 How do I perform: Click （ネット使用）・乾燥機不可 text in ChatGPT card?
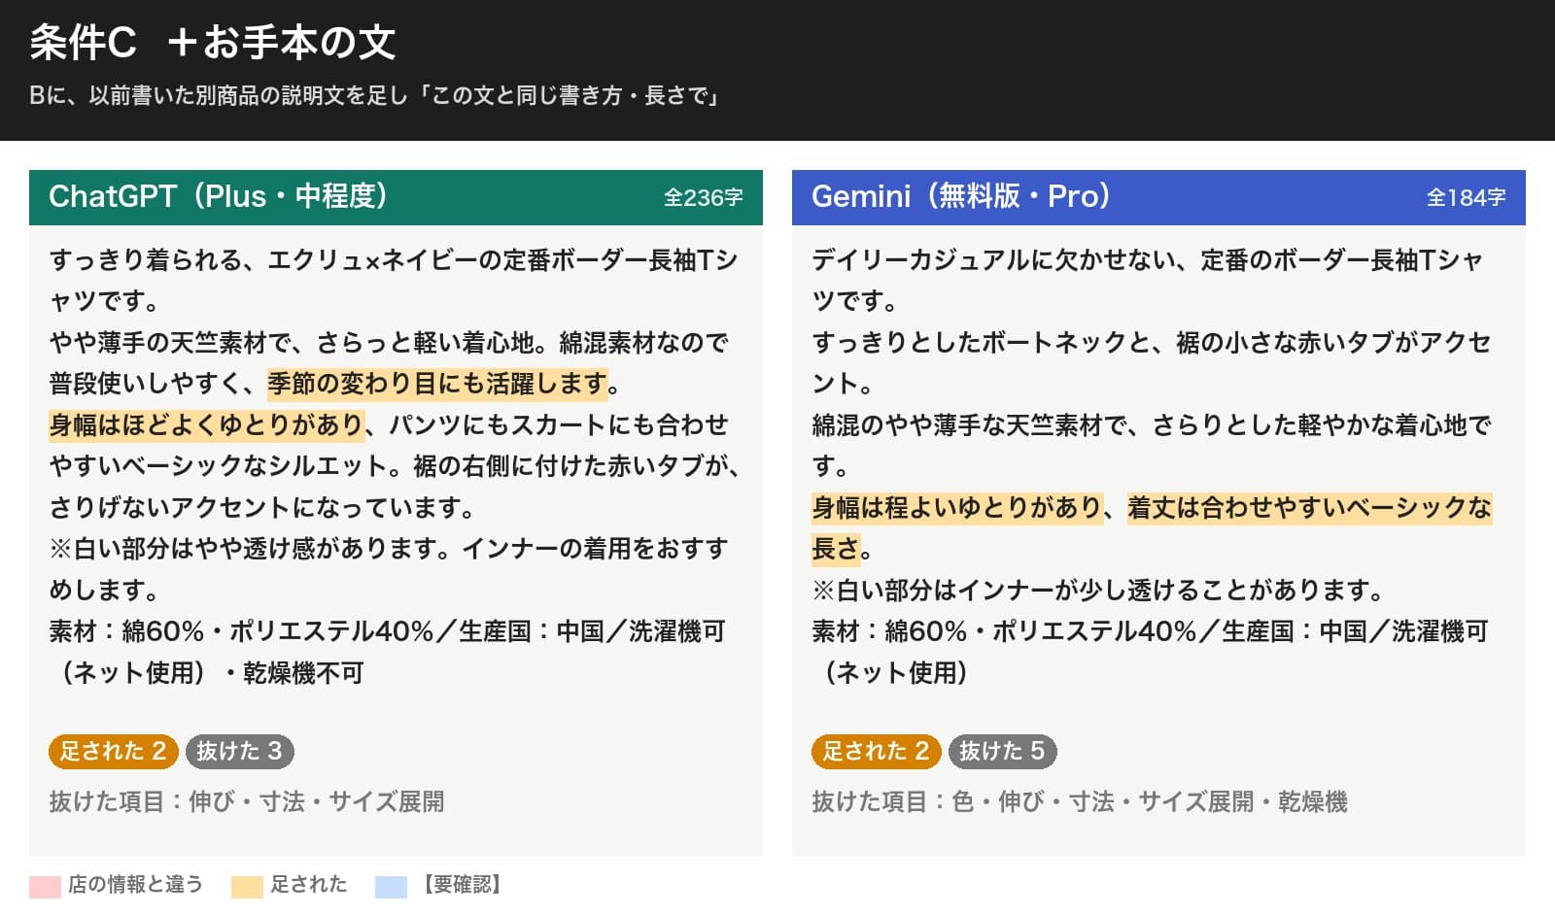click(x=207, y=673)
